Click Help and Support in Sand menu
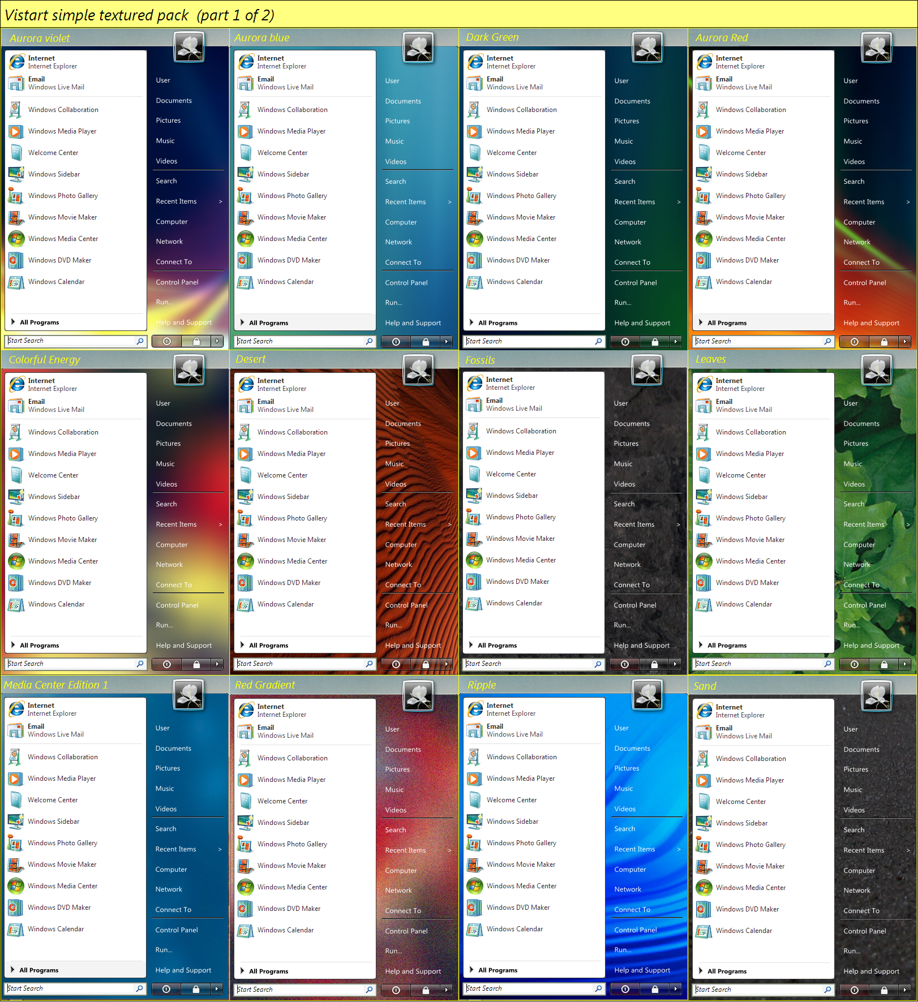This screenshot has width=918, height=1002. click(x=871, y=971)
